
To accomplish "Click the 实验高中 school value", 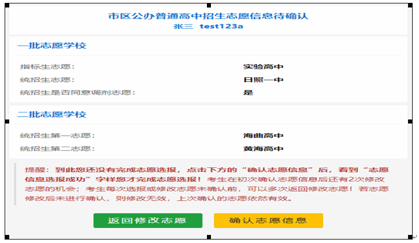I will [264, 67].
